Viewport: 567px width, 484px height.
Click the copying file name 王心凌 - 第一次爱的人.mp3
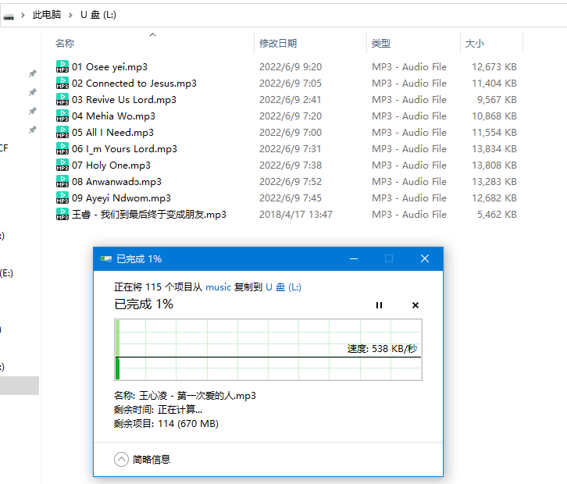click(x=198, y=396)
